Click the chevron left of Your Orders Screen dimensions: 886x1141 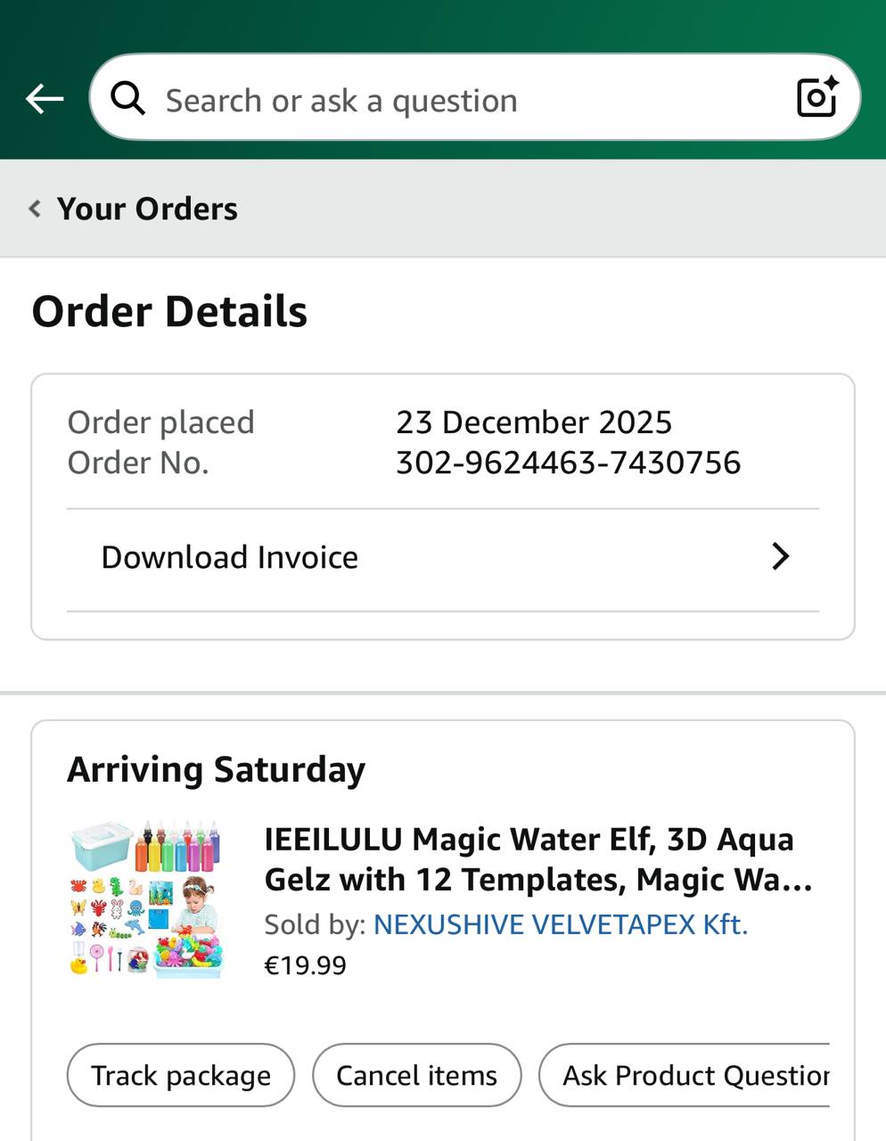click(x=35, y=209)
